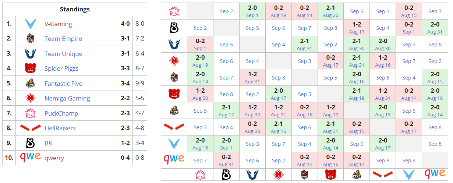Click the B8 team name link
Image resolution: width=453 pixels, height=183 pixels.
coord(49,143)
